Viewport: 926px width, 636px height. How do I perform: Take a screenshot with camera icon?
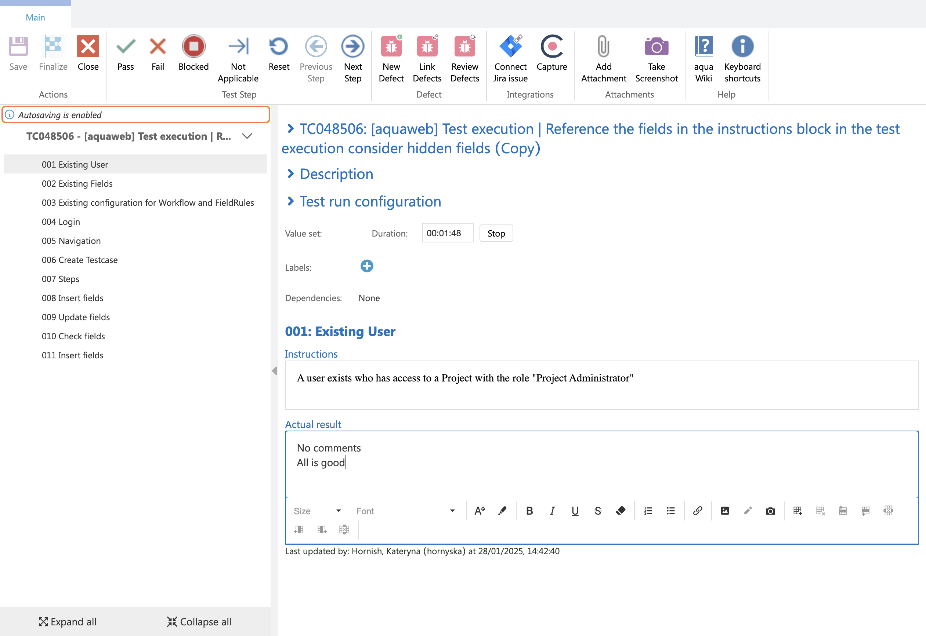click(656, 47)
